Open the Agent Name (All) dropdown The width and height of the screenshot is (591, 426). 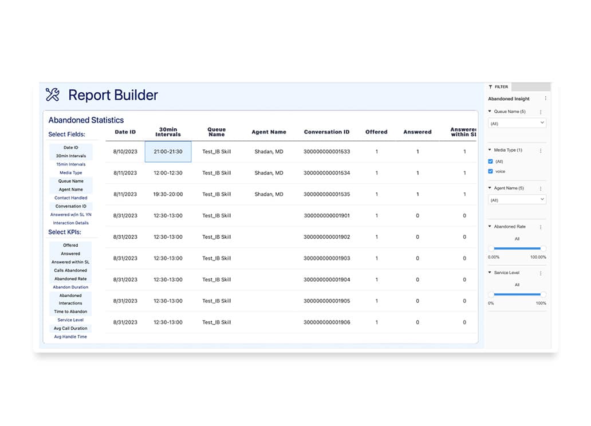pyautogui.click(x=517, y=200)
